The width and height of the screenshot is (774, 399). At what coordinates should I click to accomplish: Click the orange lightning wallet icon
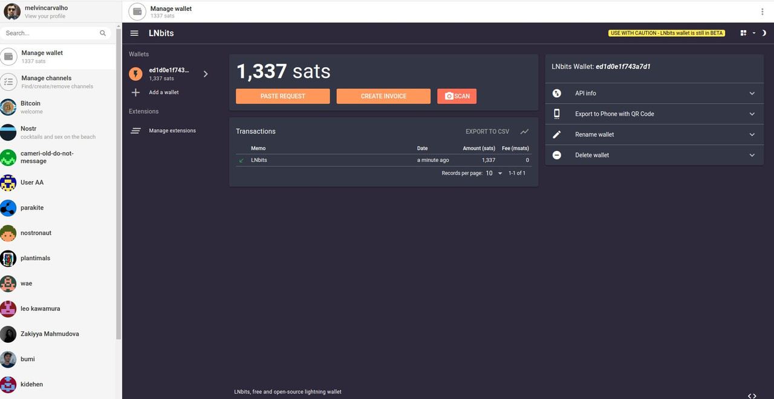pos(136,74)
